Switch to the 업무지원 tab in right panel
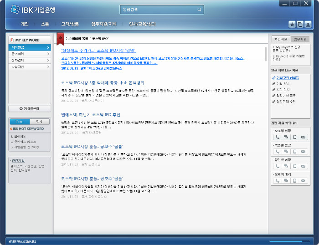 click(x=300, y=39)
